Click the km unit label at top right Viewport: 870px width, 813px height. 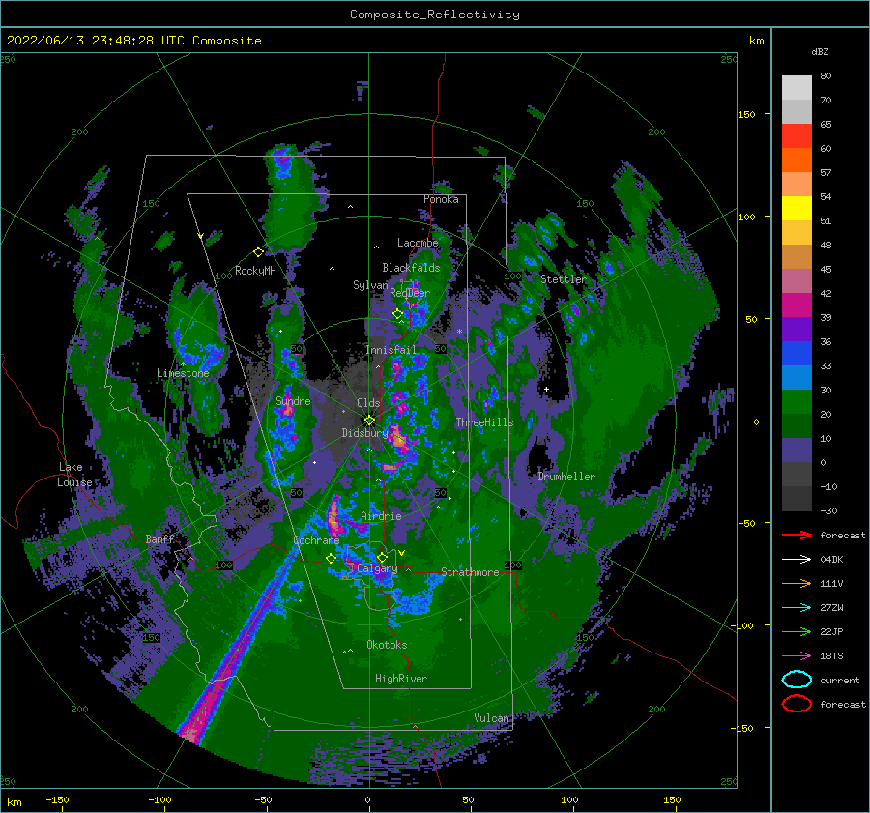[x=756, y=41]
